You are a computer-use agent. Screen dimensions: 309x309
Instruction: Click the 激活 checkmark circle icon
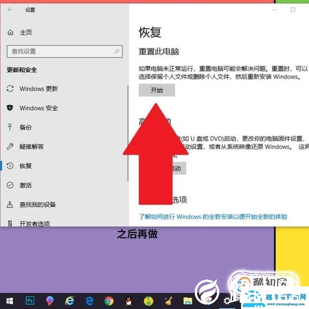click(10, 185)
